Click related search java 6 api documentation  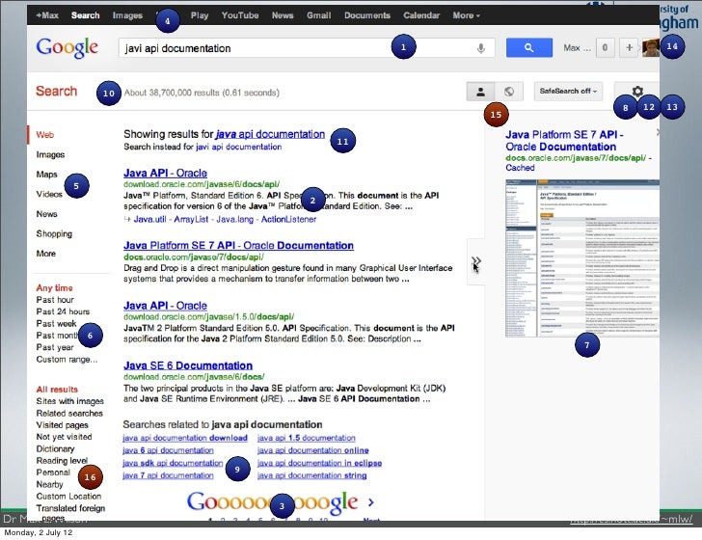tap(168, 450)
